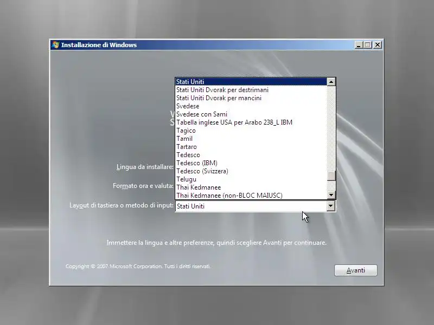Viewport: 434px width, 325px height.
Task: Choose "Tedesco (Svizzera)" layout
Action: [251, 171]
